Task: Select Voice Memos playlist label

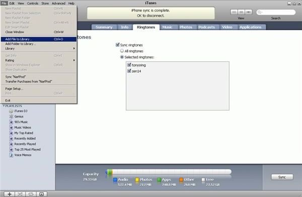Action: click(23, 155)
